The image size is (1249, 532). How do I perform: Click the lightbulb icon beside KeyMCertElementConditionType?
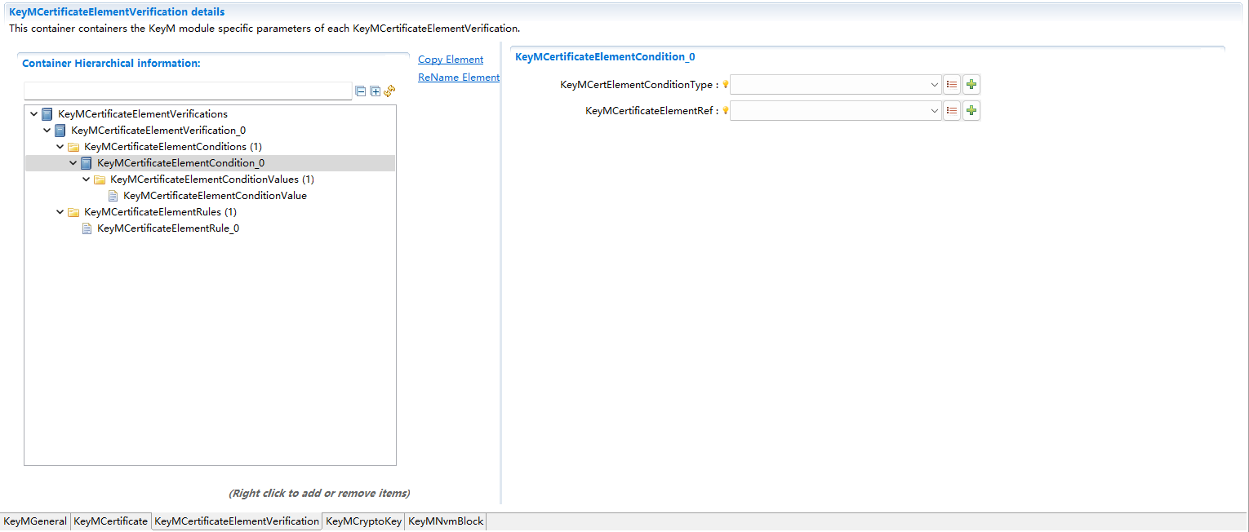tap(725, 84)
